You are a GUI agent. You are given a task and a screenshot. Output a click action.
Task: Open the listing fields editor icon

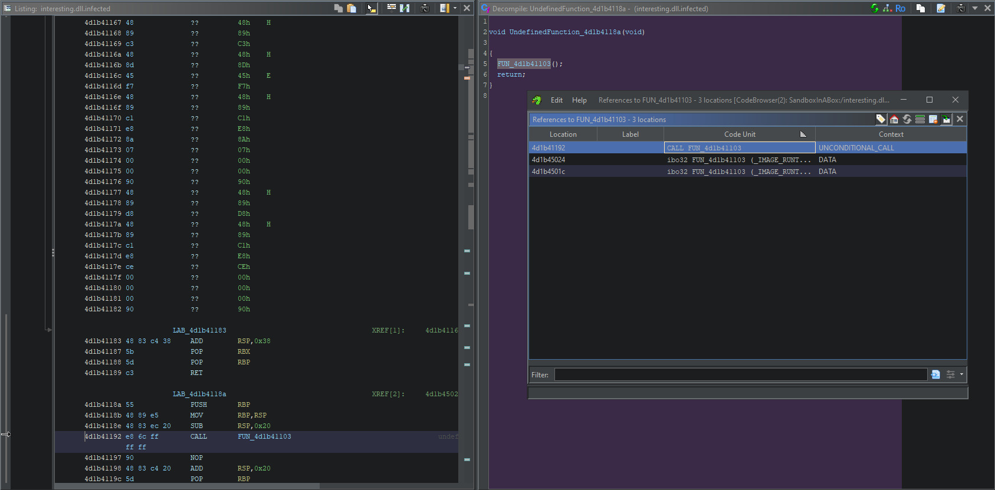pos(392,8)
